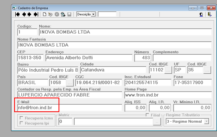Click the Nome field
217x137 pixels.
click(125, 32)
